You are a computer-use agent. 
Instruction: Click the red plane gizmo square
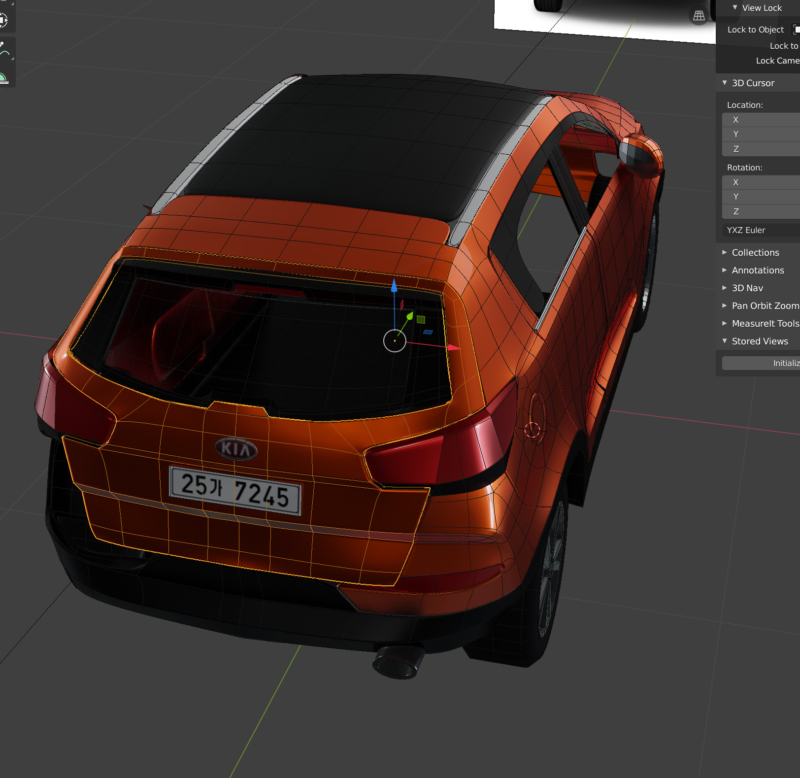point(402,304)
